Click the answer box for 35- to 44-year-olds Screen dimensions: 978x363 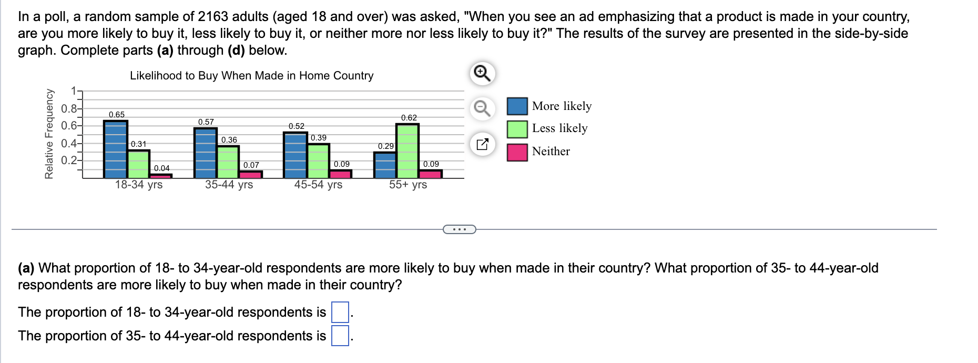pos(340,335)
